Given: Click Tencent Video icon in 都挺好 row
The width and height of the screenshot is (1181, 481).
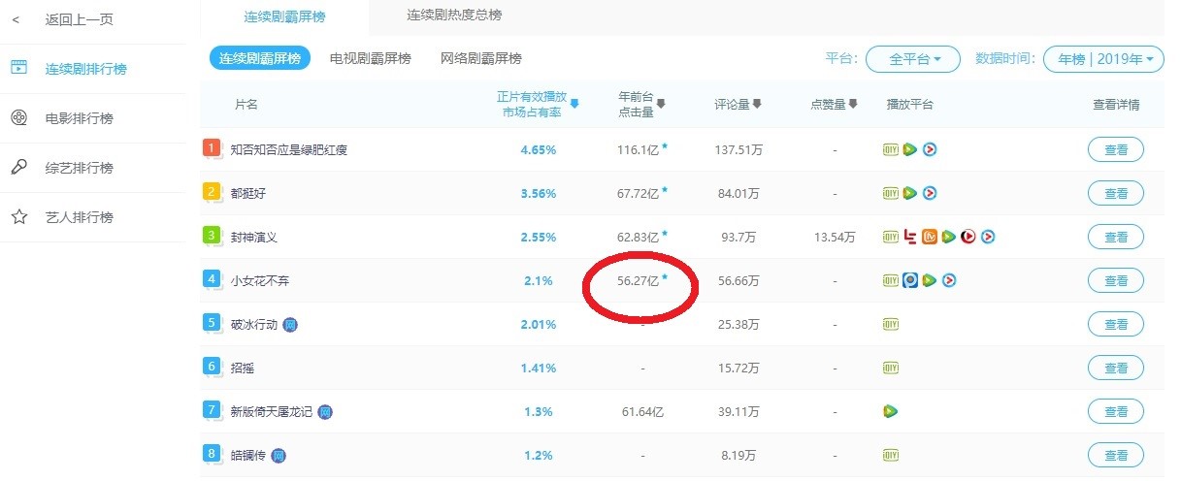Looking at the screenshot, I should (909, 193).
